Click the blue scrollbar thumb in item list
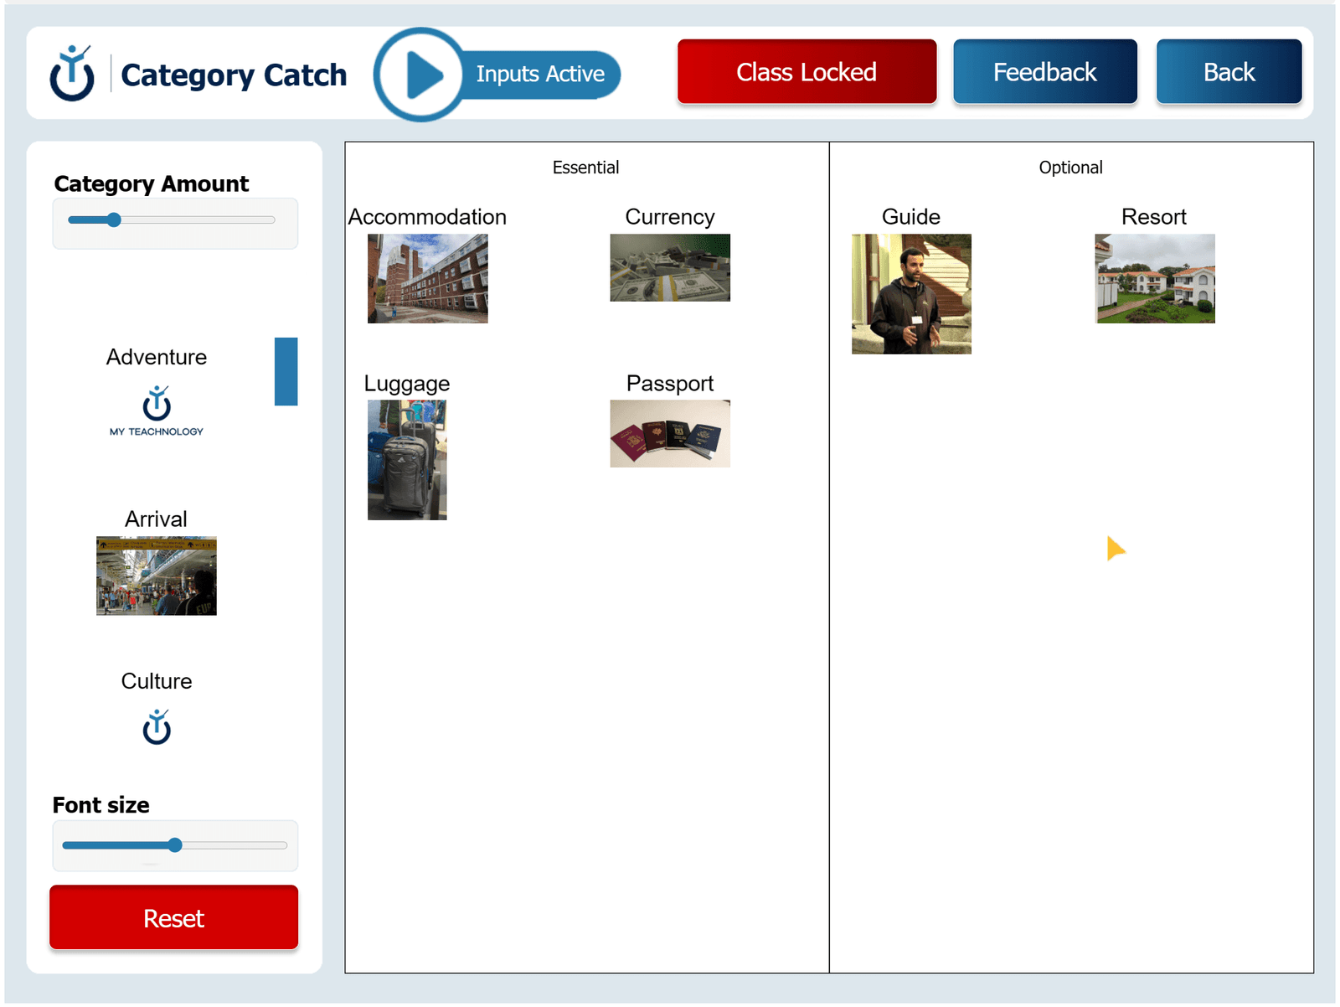Screen dimensions: 1340x1007 point(286,372)
